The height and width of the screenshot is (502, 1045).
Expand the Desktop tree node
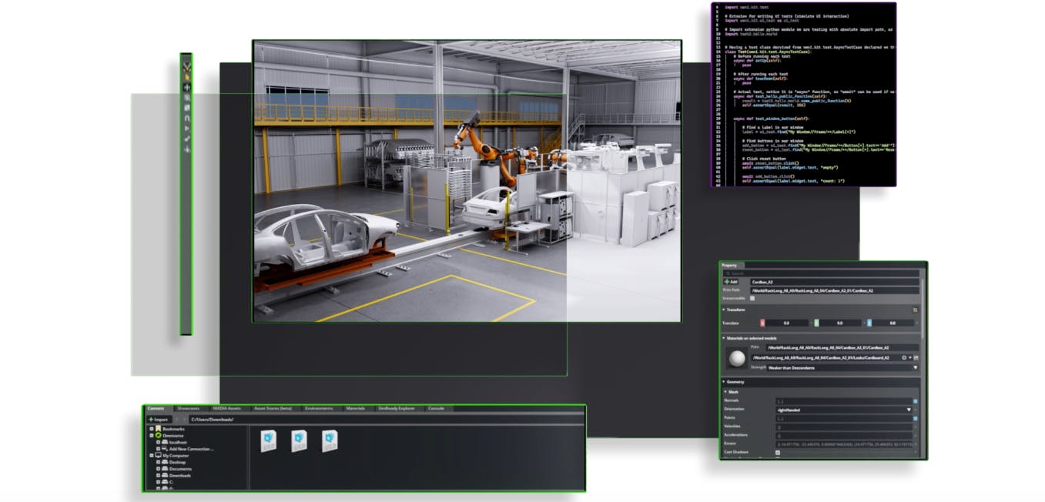click(x=157, y=462)
